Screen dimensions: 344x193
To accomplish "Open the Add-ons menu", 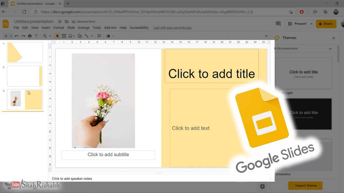I will [110, 28].
